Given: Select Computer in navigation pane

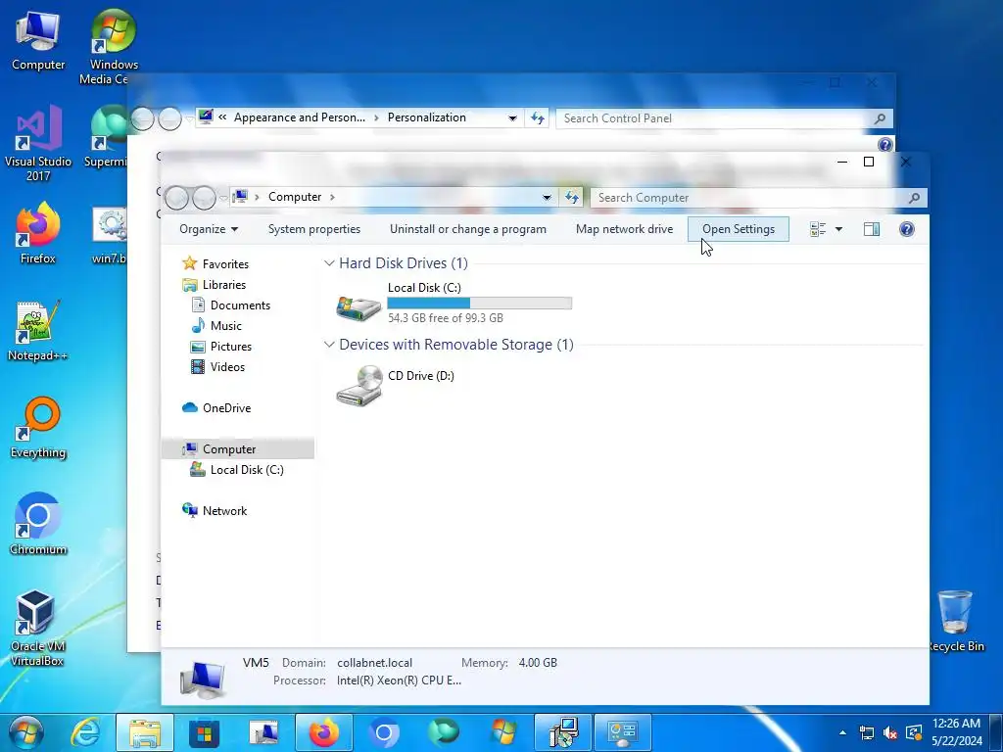Looking at the screenshot, I should pyautogui.click(x=238, y=448).
